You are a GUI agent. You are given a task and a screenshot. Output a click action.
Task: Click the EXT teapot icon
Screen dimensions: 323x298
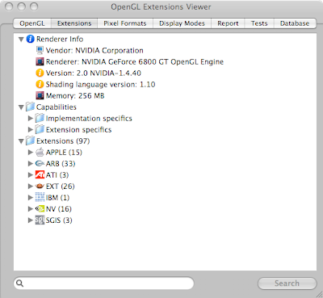pyautogui.click(x=40, y=186)
